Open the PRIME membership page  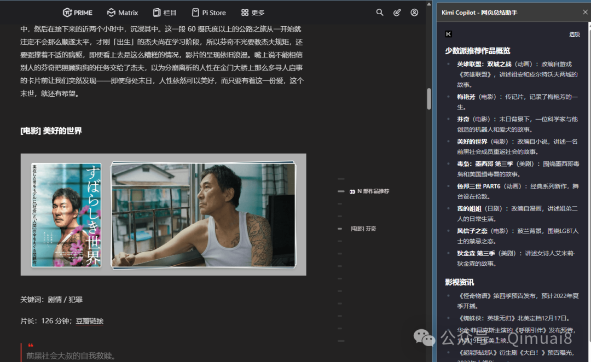(x=78, y=13)
